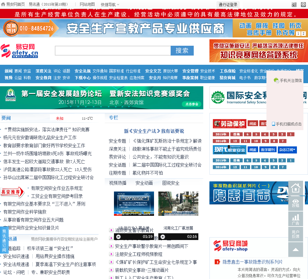
Task: Open 易安商城 in the navigation bar
Action: (228, 78)
